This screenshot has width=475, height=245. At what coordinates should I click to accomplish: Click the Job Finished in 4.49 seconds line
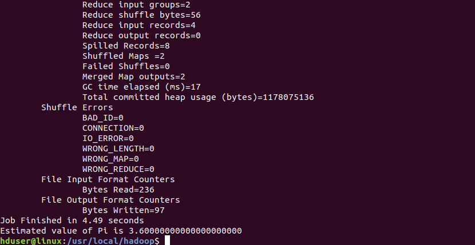click(72, 220)
